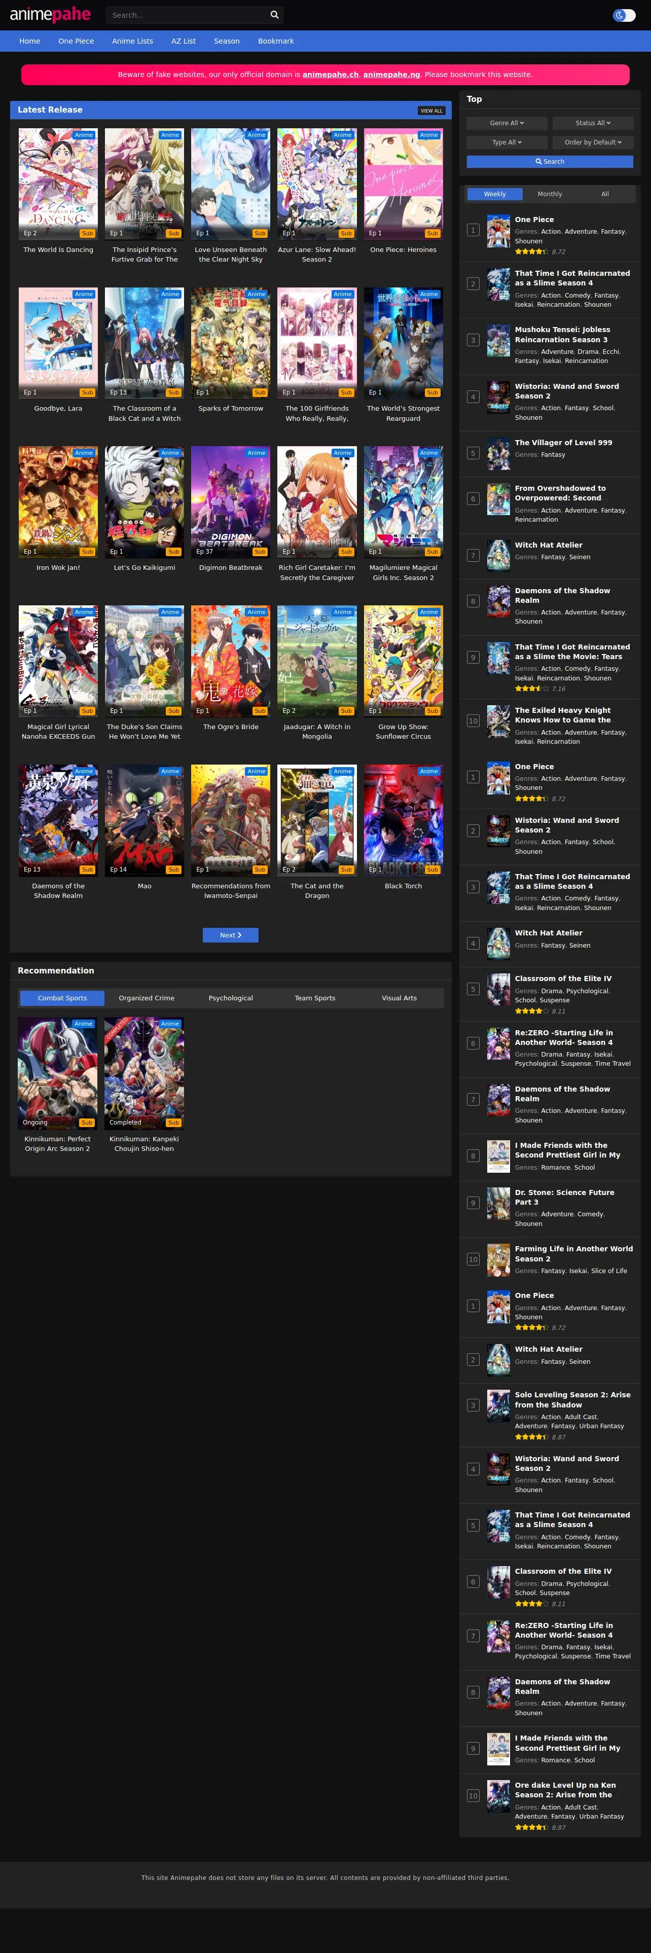Click the Grow Up Show: Sunflower Circus title
Image resolution: width=651 pixels, height=1953 pixels.
coord(403,732)
